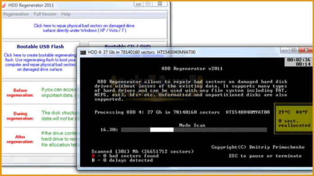Open the Regeneration menu

(x=16, y=14)
